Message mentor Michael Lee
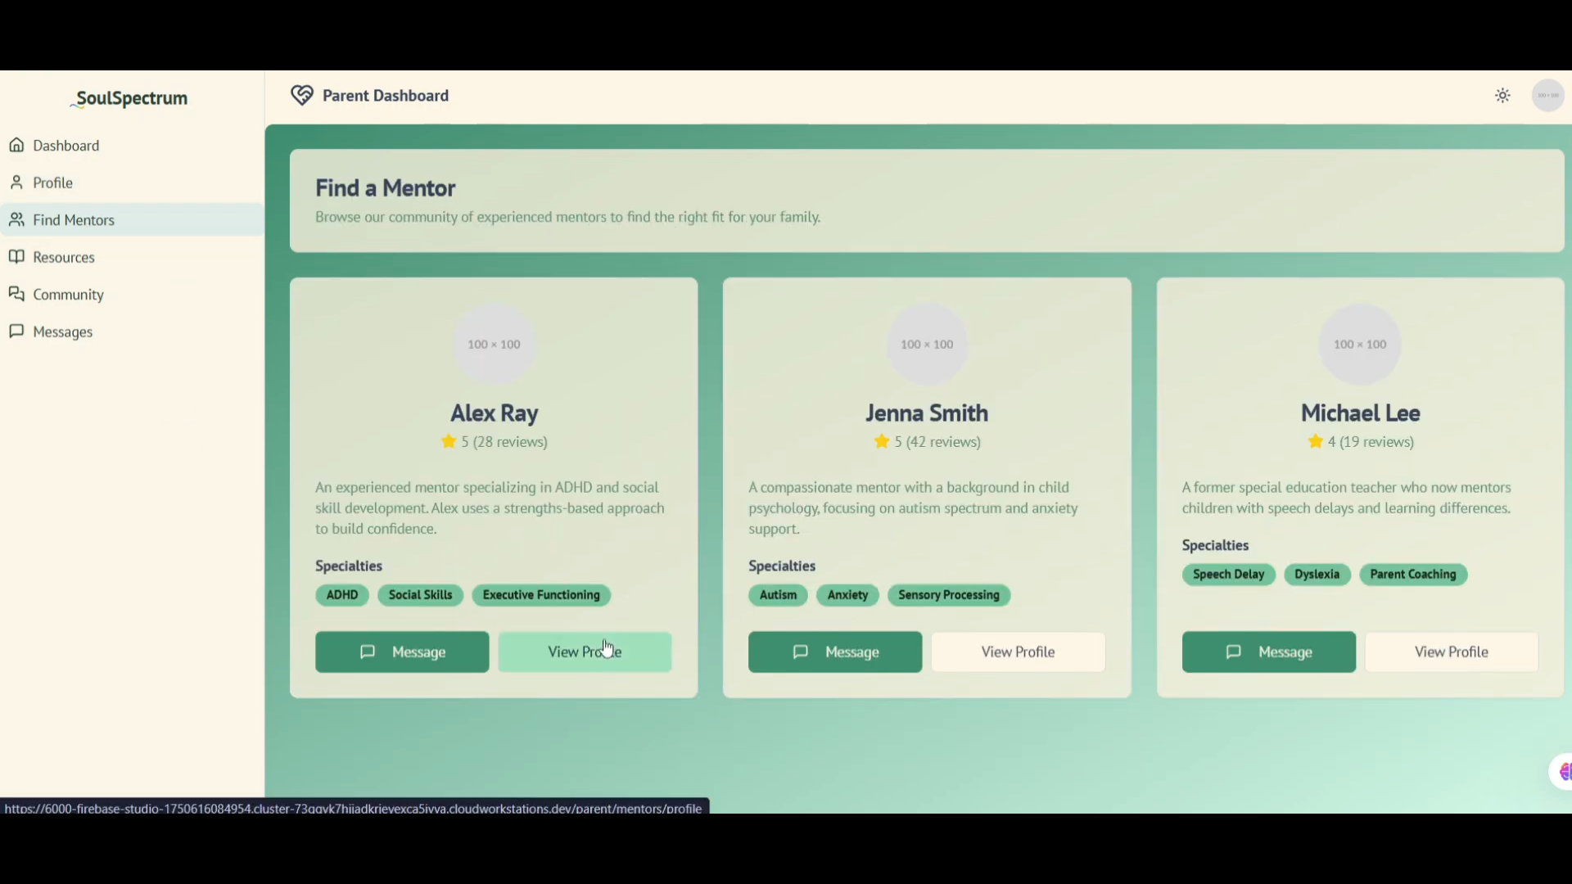 click(1268, 652)
